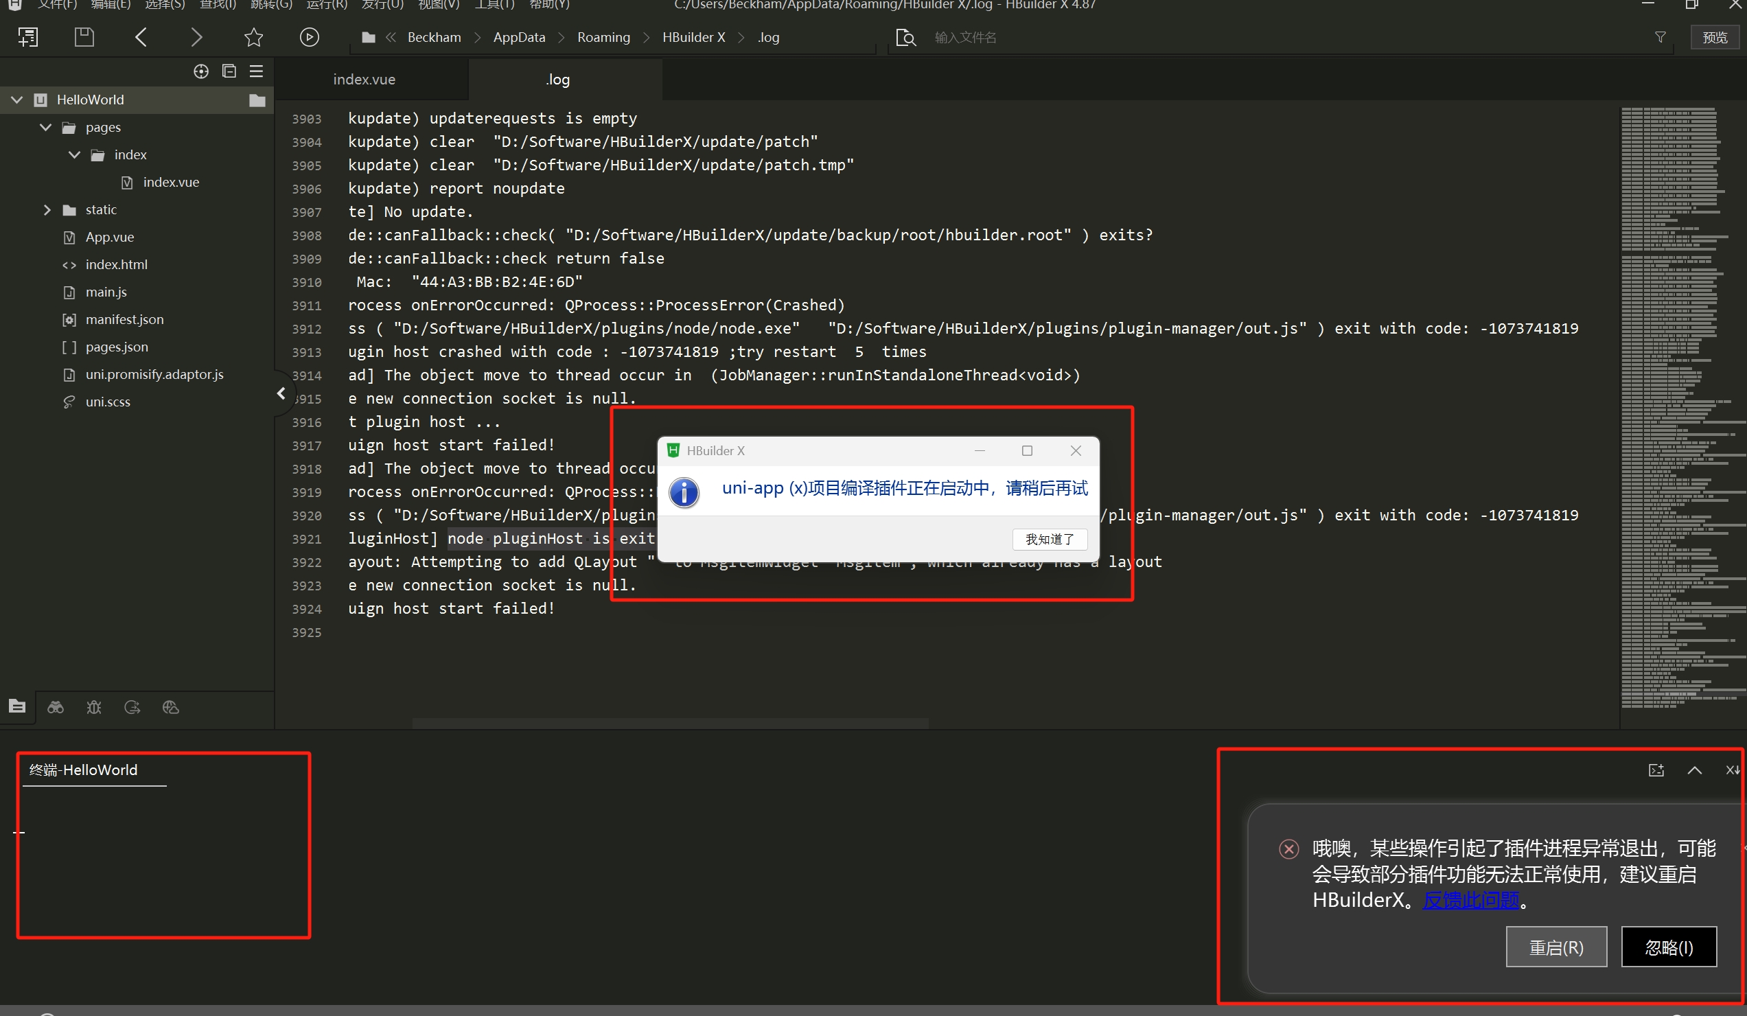
Task: Click the navigate back arrow icon
Action: [141, 37]
